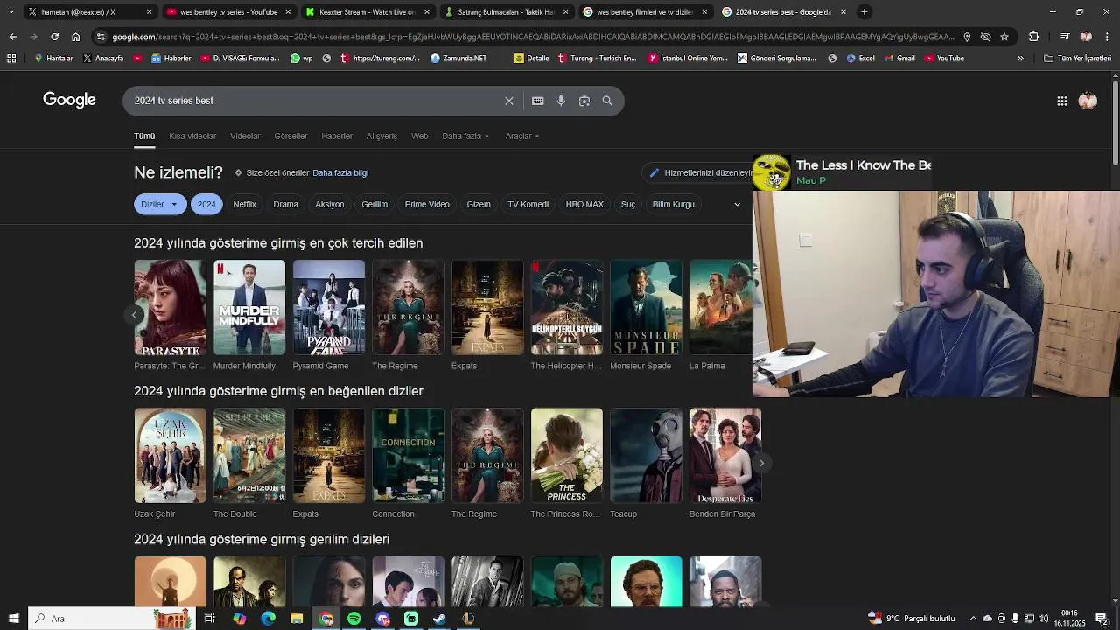Toggle the Aksiyon filter chip
Image resolution: width=1120 pixels, height=630 pixels.
330,204
